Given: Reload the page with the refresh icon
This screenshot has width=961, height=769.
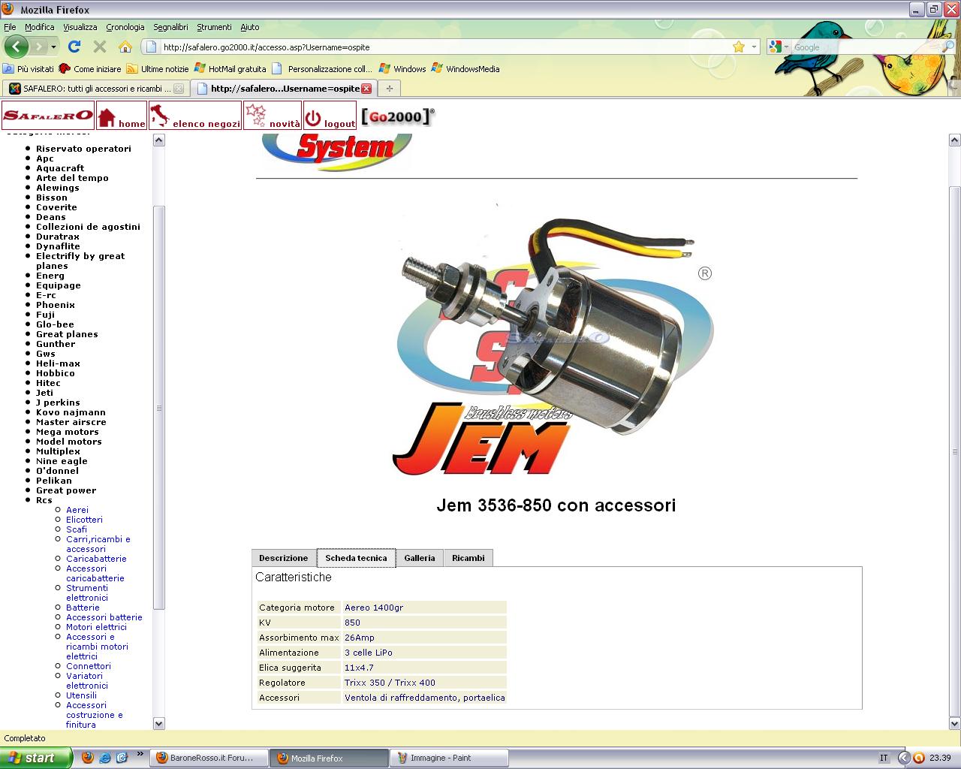Looking at the screenshot, I should pyautogui.click(x=74, y=47).
